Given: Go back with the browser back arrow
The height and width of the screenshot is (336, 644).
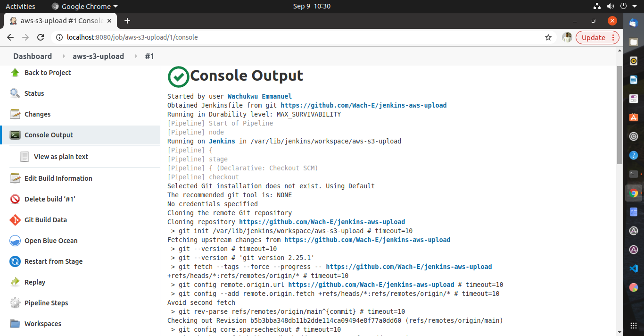Looking at the screenshot, I should 10,37.
